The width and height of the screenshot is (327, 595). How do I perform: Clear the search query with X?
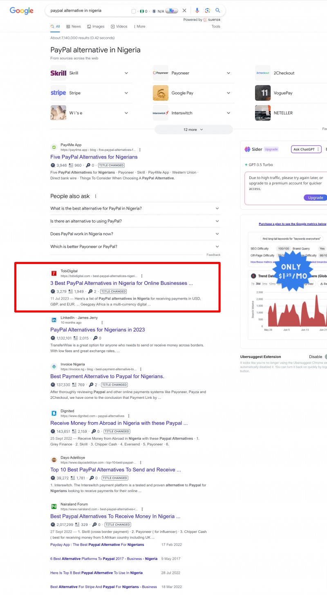(x=184, y=11)
